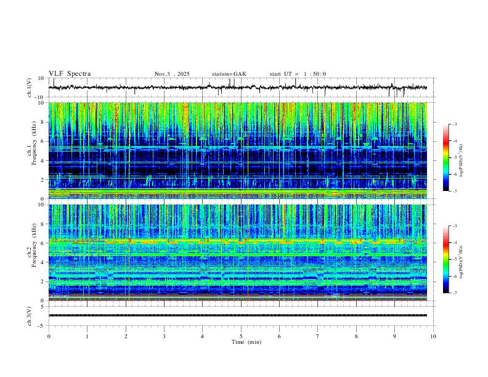Click inside the ch.2 spectrogram panel
This screenshot has width=488, height=377.
[237, 253]
